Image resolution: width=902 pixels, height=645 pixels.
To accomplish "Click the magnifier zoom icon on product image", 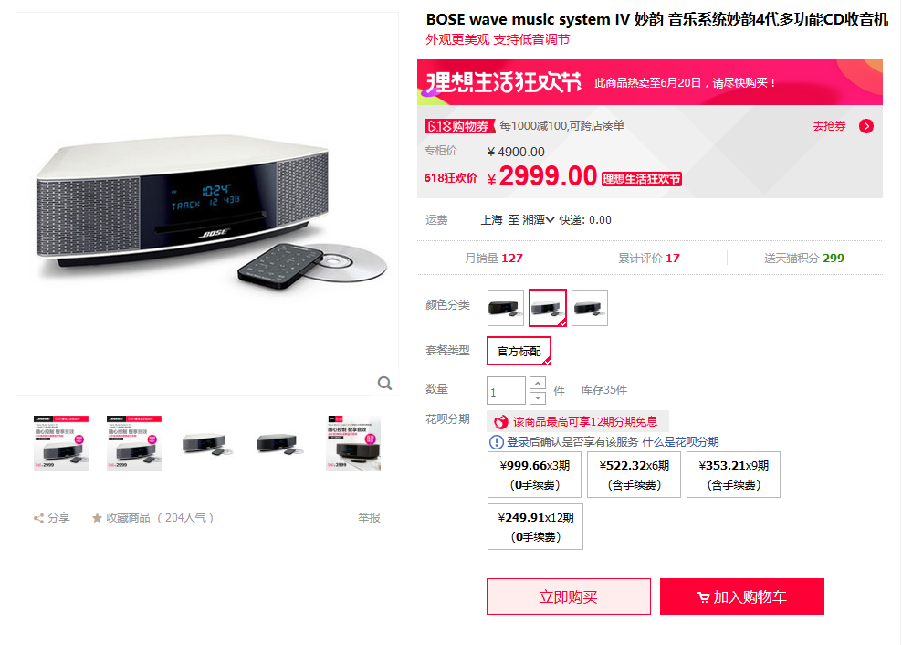I will pos(385,384).
